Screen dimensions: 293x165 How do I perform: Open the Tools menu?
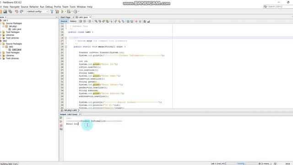(72, 7)
